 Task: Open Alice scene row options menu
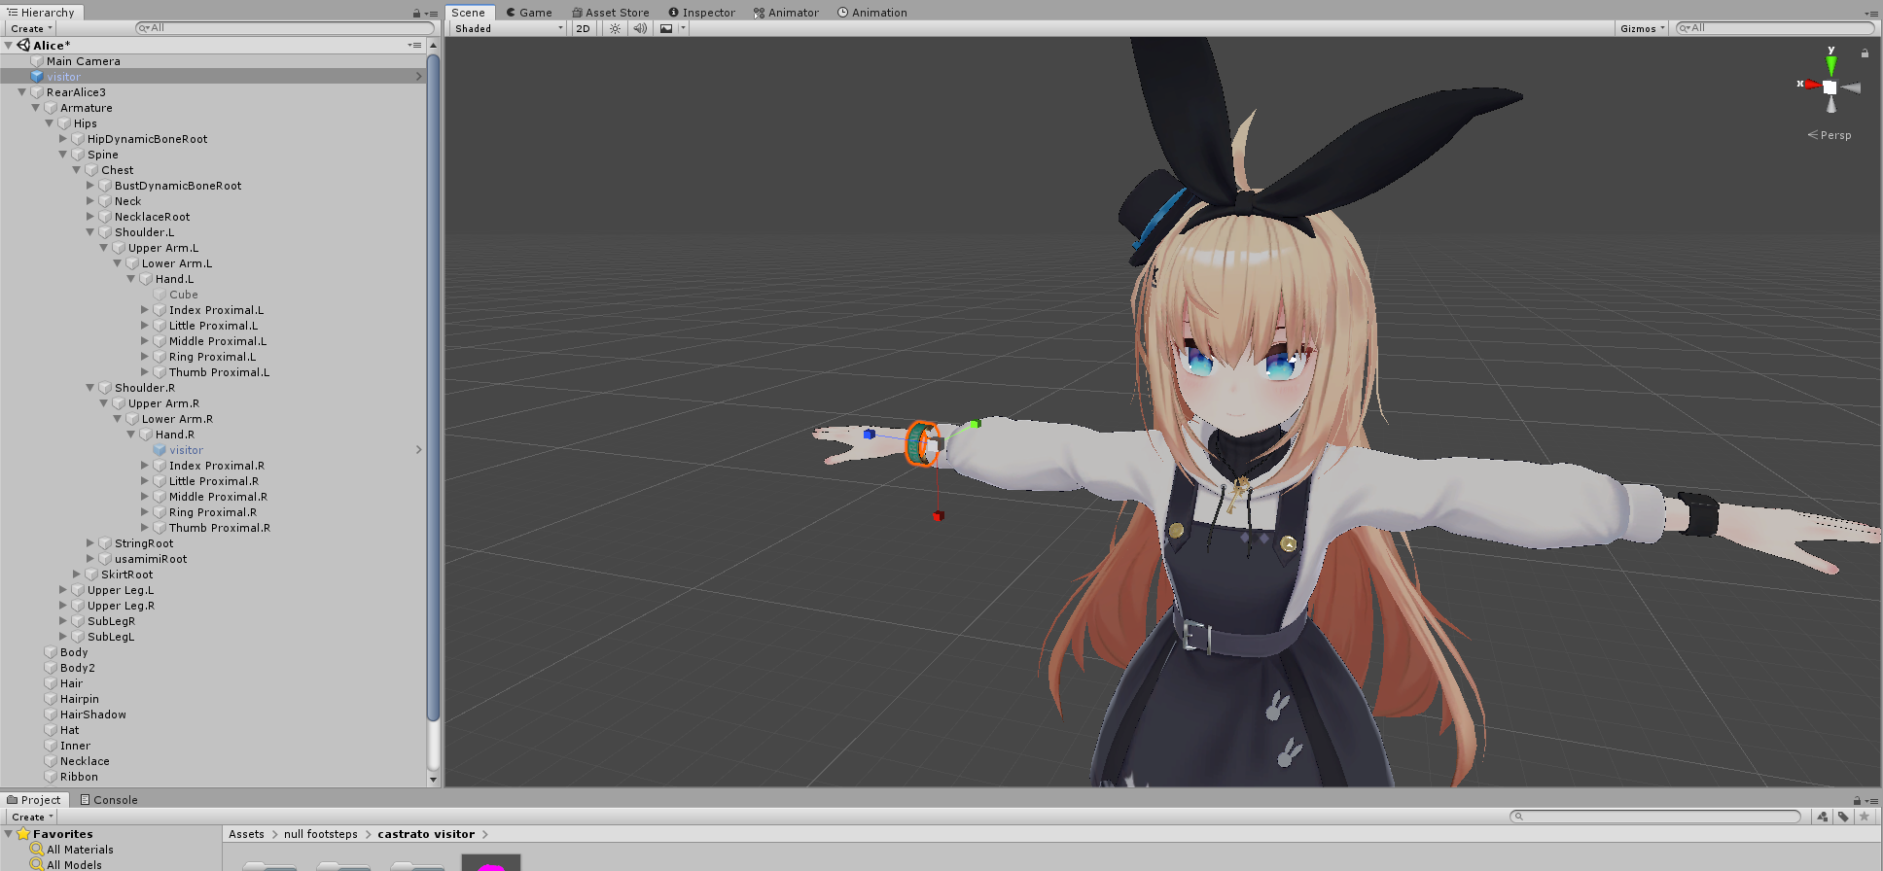414,45
